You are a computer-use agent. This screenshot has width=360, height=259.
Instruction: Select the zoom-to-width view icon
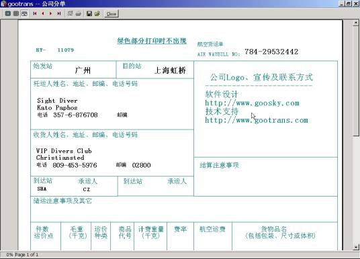(x=24, y=13)
